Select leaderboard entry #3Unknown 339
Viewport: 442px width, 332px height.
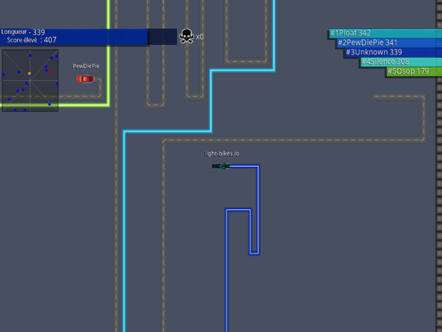click(x=393, y=52)
